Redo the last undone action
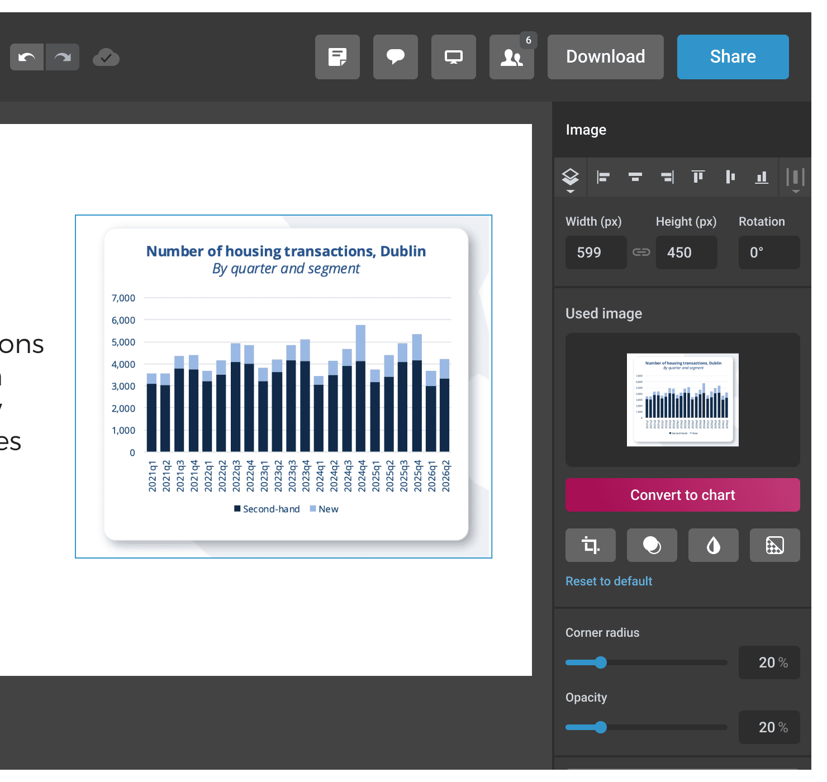Screen dimensions: 827x782 [63, 57]
